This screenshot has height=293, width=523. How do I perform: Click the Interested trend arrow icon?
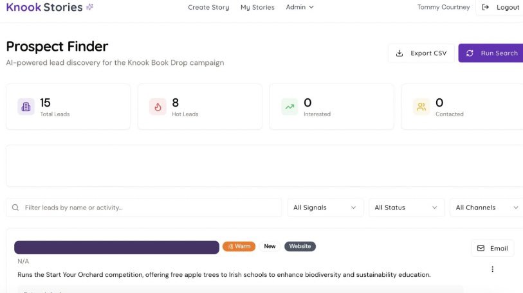pos(289,107)
